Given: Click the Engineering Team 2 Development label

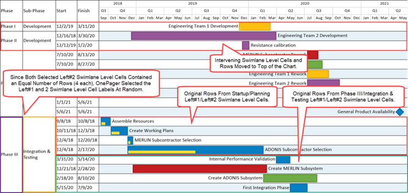Looking at the screenshot, I should 313,36.
